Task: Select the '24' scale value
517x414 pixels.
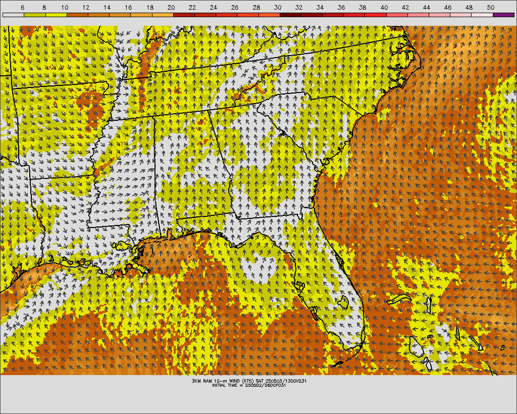Action: [x=214, y=7]
